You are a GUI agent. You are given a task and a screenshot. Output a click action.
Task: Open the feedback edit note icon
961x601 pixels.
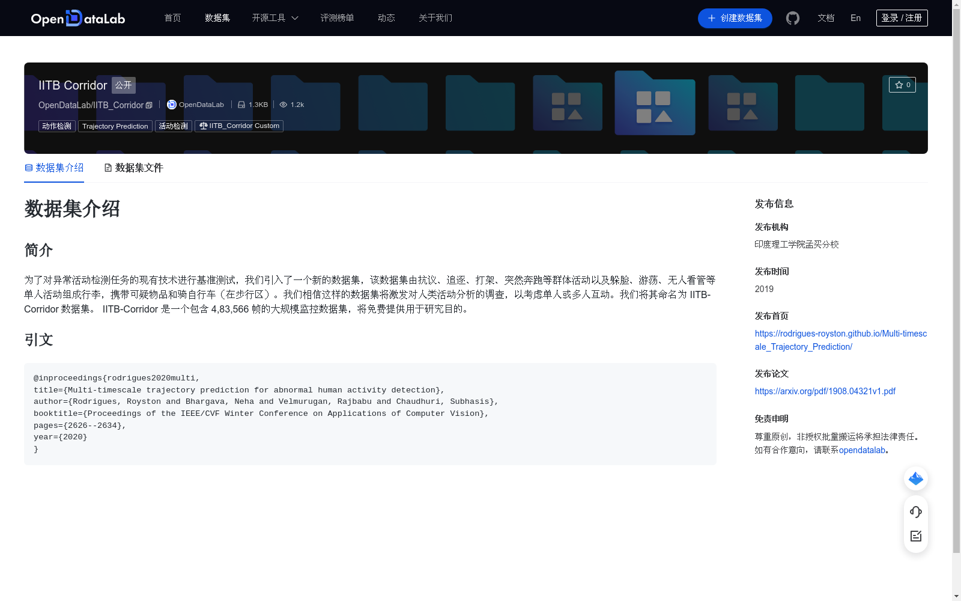916,536
